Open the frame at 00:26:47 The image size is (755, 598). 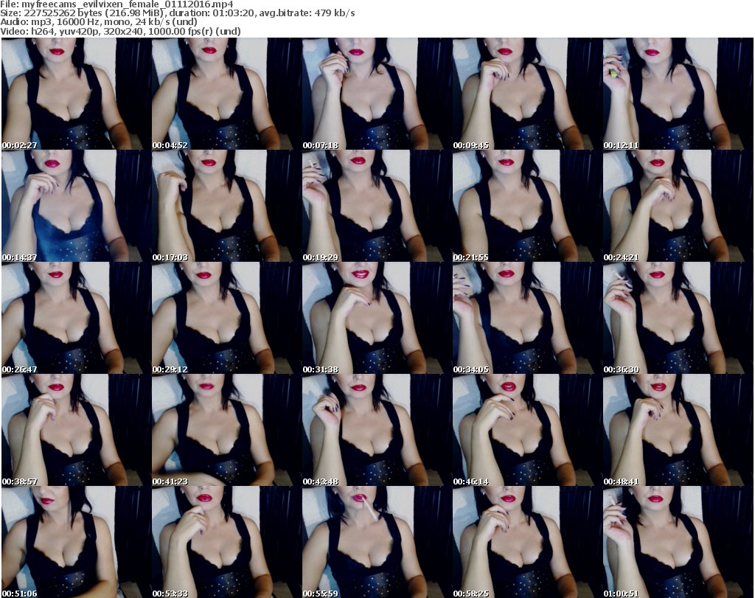[77, 319]
